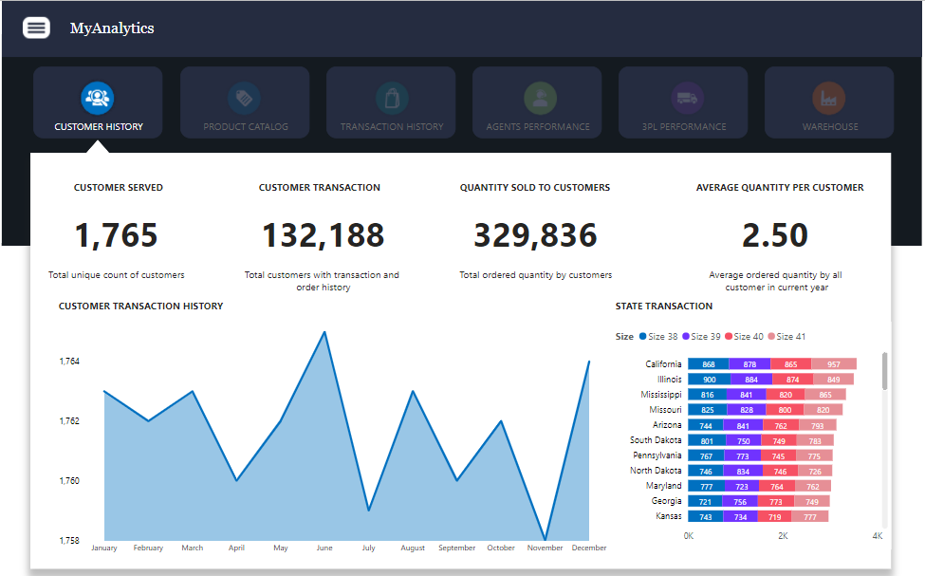Select the Quantity Sold value 329,836
The height and width of the screenshot is (576, 925).
pyautogui.click(x=535, y=235)
